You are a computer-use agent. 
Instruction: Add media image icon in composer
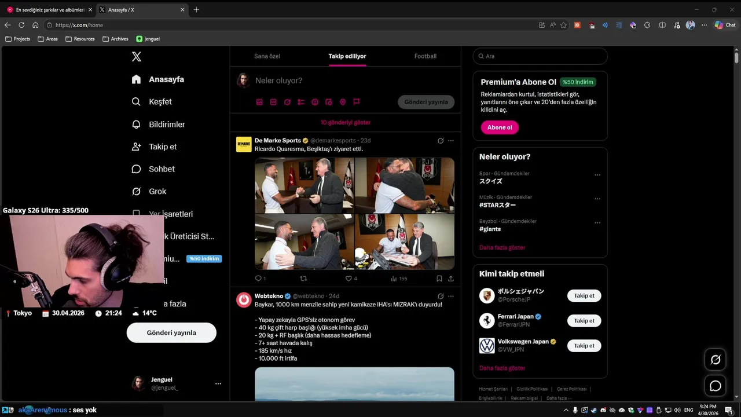click(259, 102)
